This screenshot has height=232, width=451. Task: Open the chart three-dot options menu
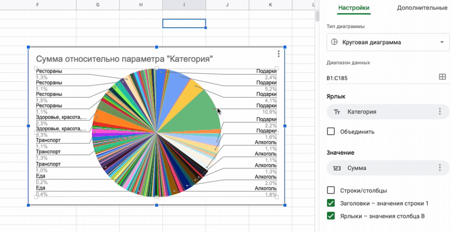[278, 54]
